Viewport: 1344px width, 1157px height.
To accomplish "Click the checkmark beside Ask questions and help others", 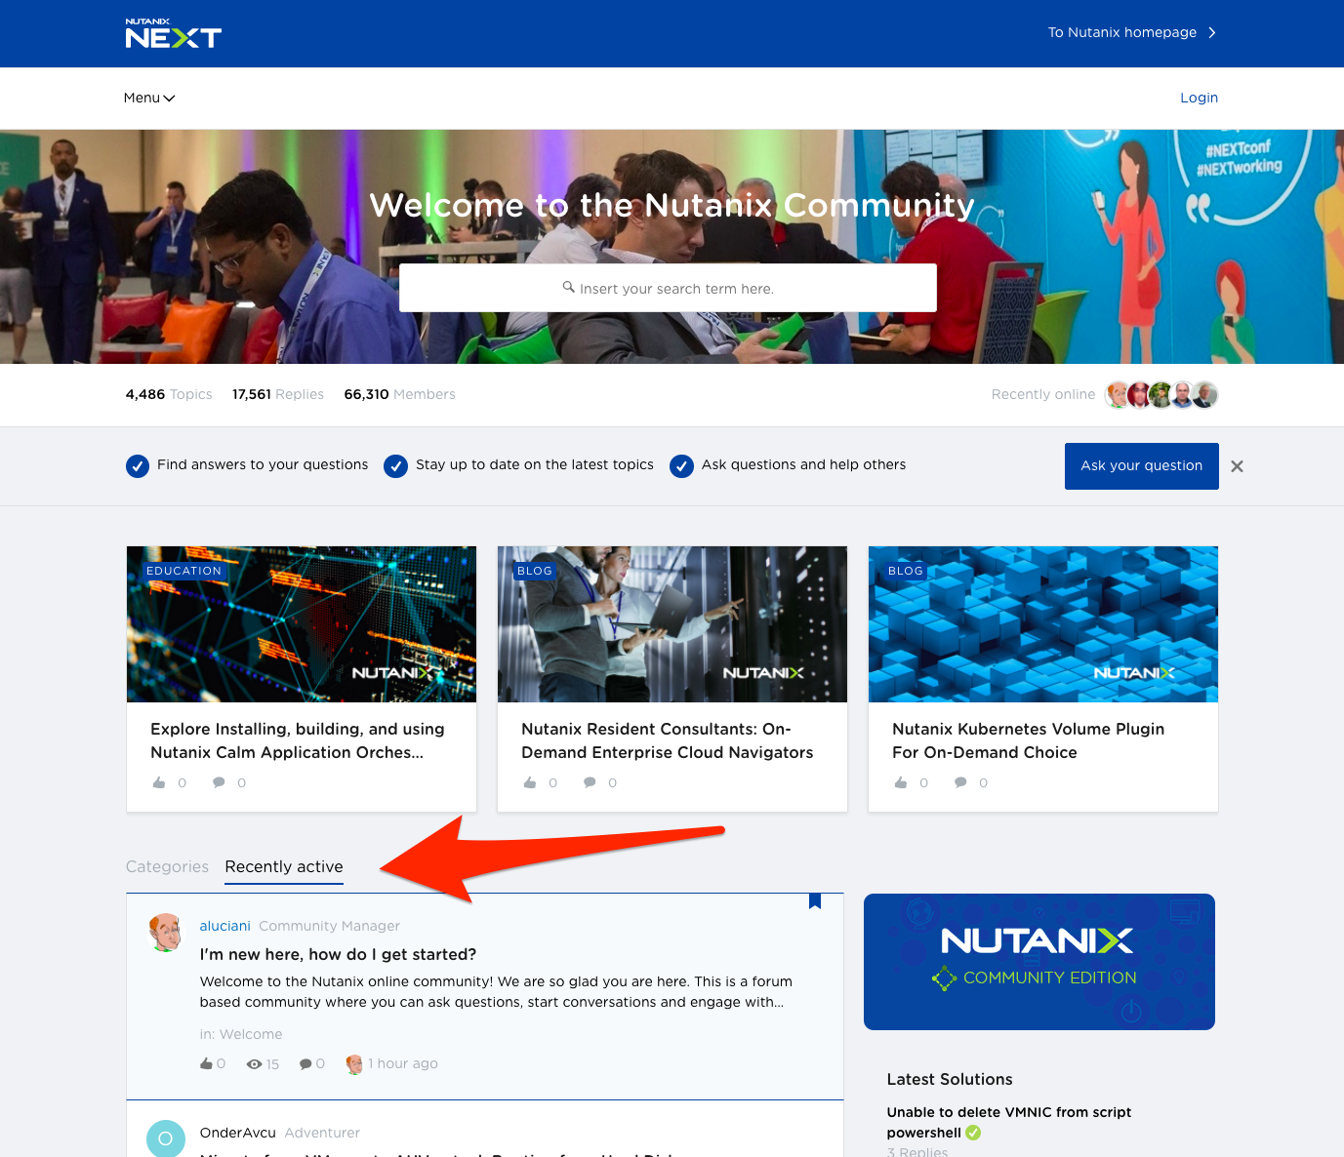I will (x=681, y=466).
